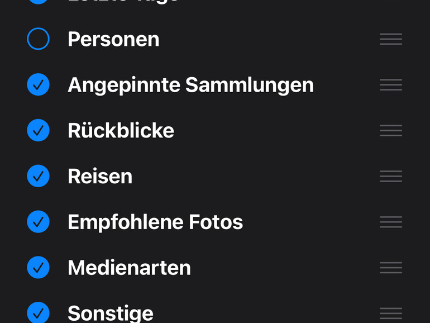
Task: Uncheck the Rückblicke checkmark
Action: click(x=39, y=130)
